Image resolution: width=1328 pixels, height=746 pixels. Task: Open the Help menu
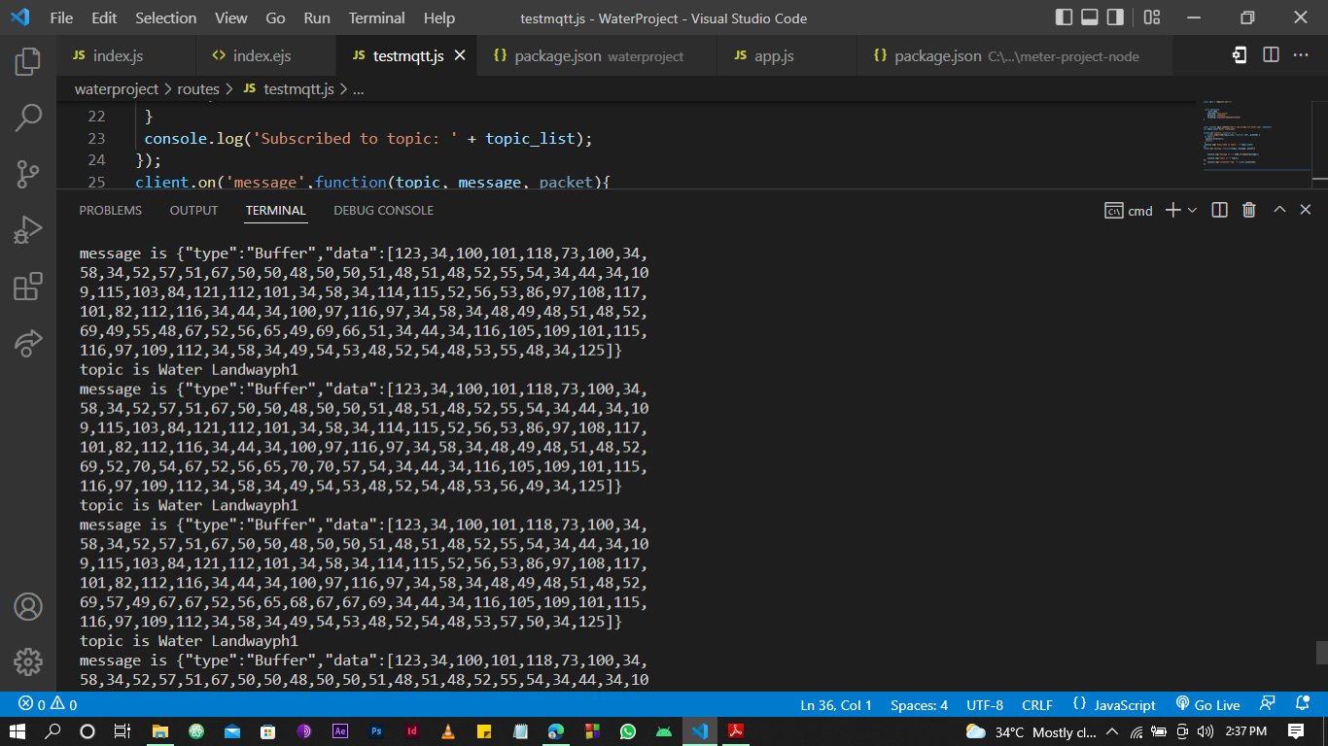click(439, 17)
